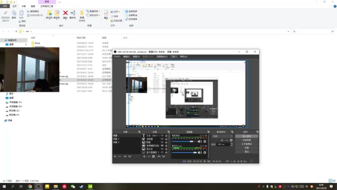Click the Studio Mode button in OBS
Image resolution: width=337 pixels, height=190 pixels.
[x=246, y=144]
